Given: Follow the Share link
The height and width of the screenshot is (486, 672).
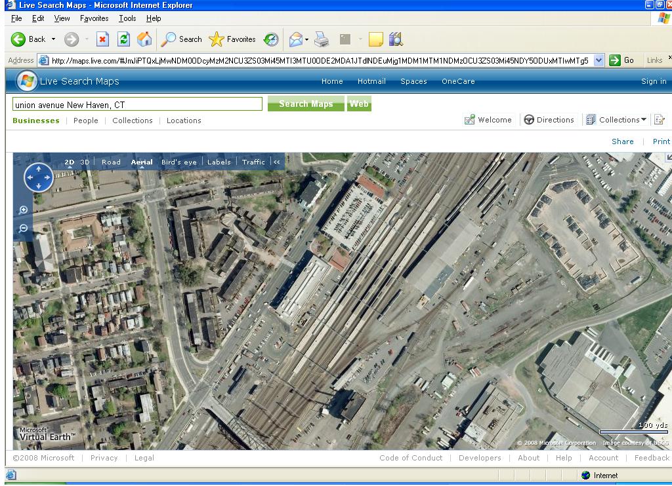Looking at the screenshot, I should point(622,141).
